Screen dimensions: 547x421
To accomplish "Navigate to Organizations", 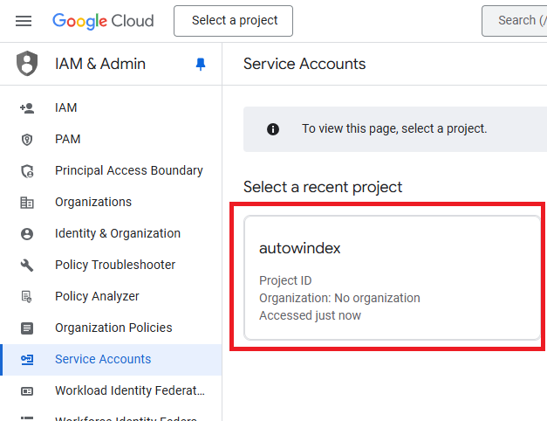I will tap(111, 202).
